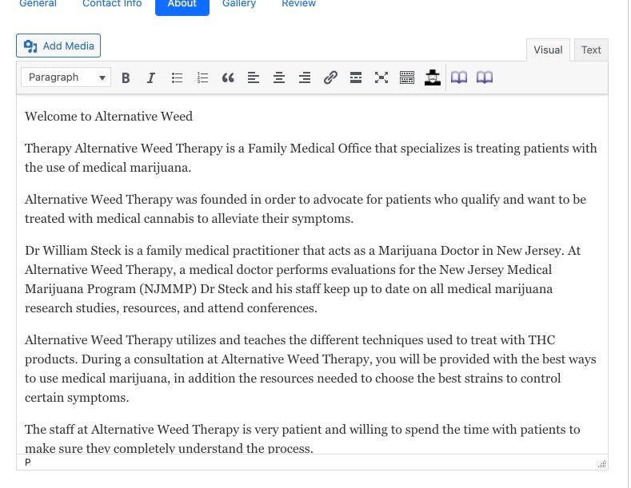
Task: Click the second open-book toolbar icon
Action: click(485, 77)
